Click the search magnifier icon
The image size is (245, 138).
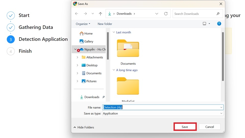point(218,14)
